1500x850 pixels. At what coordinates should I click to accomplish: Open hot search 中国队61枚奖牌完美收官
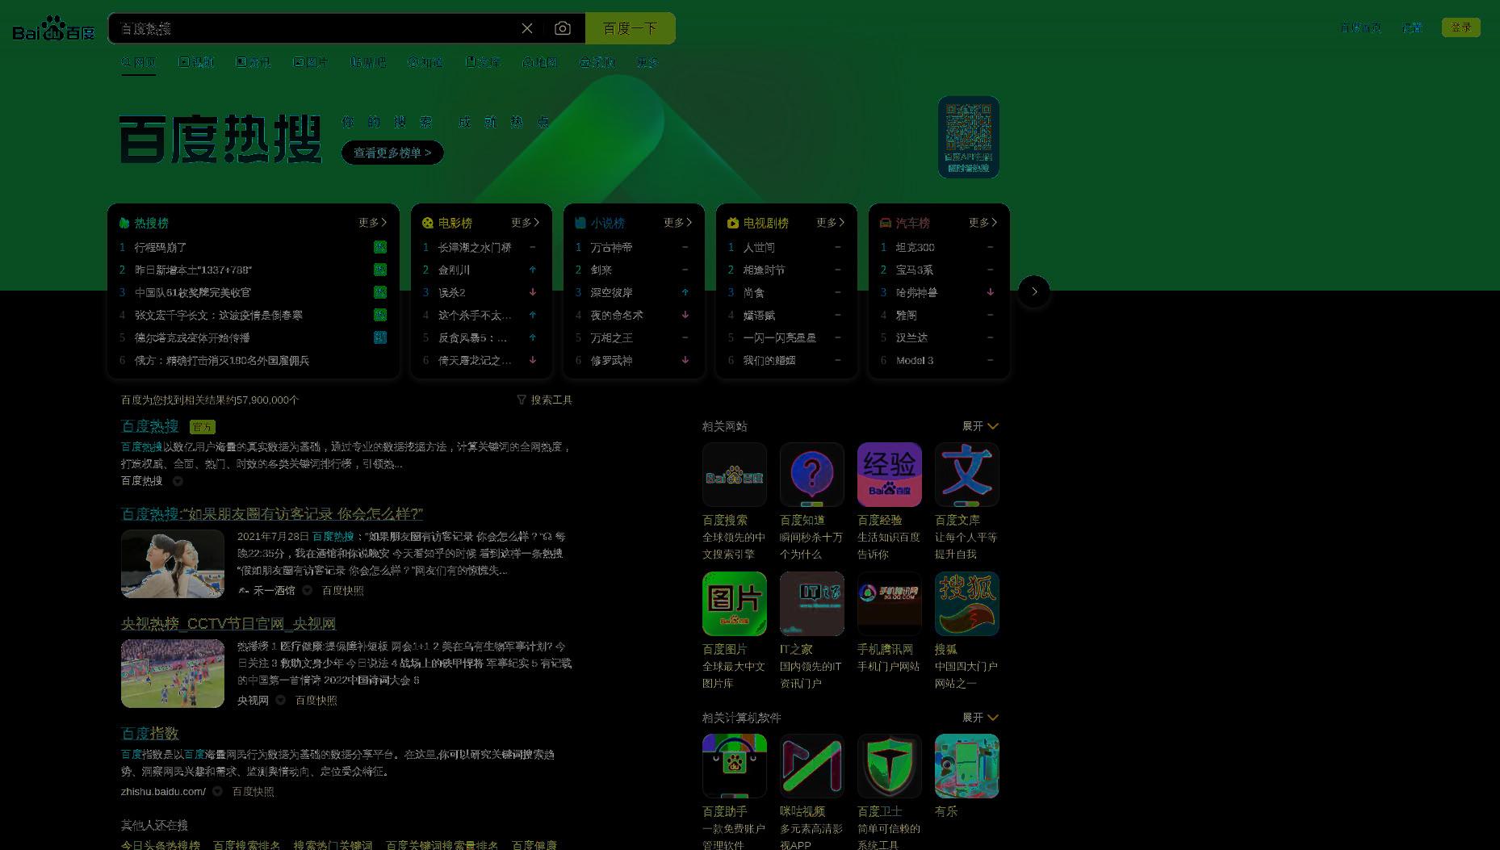(193, 292)
